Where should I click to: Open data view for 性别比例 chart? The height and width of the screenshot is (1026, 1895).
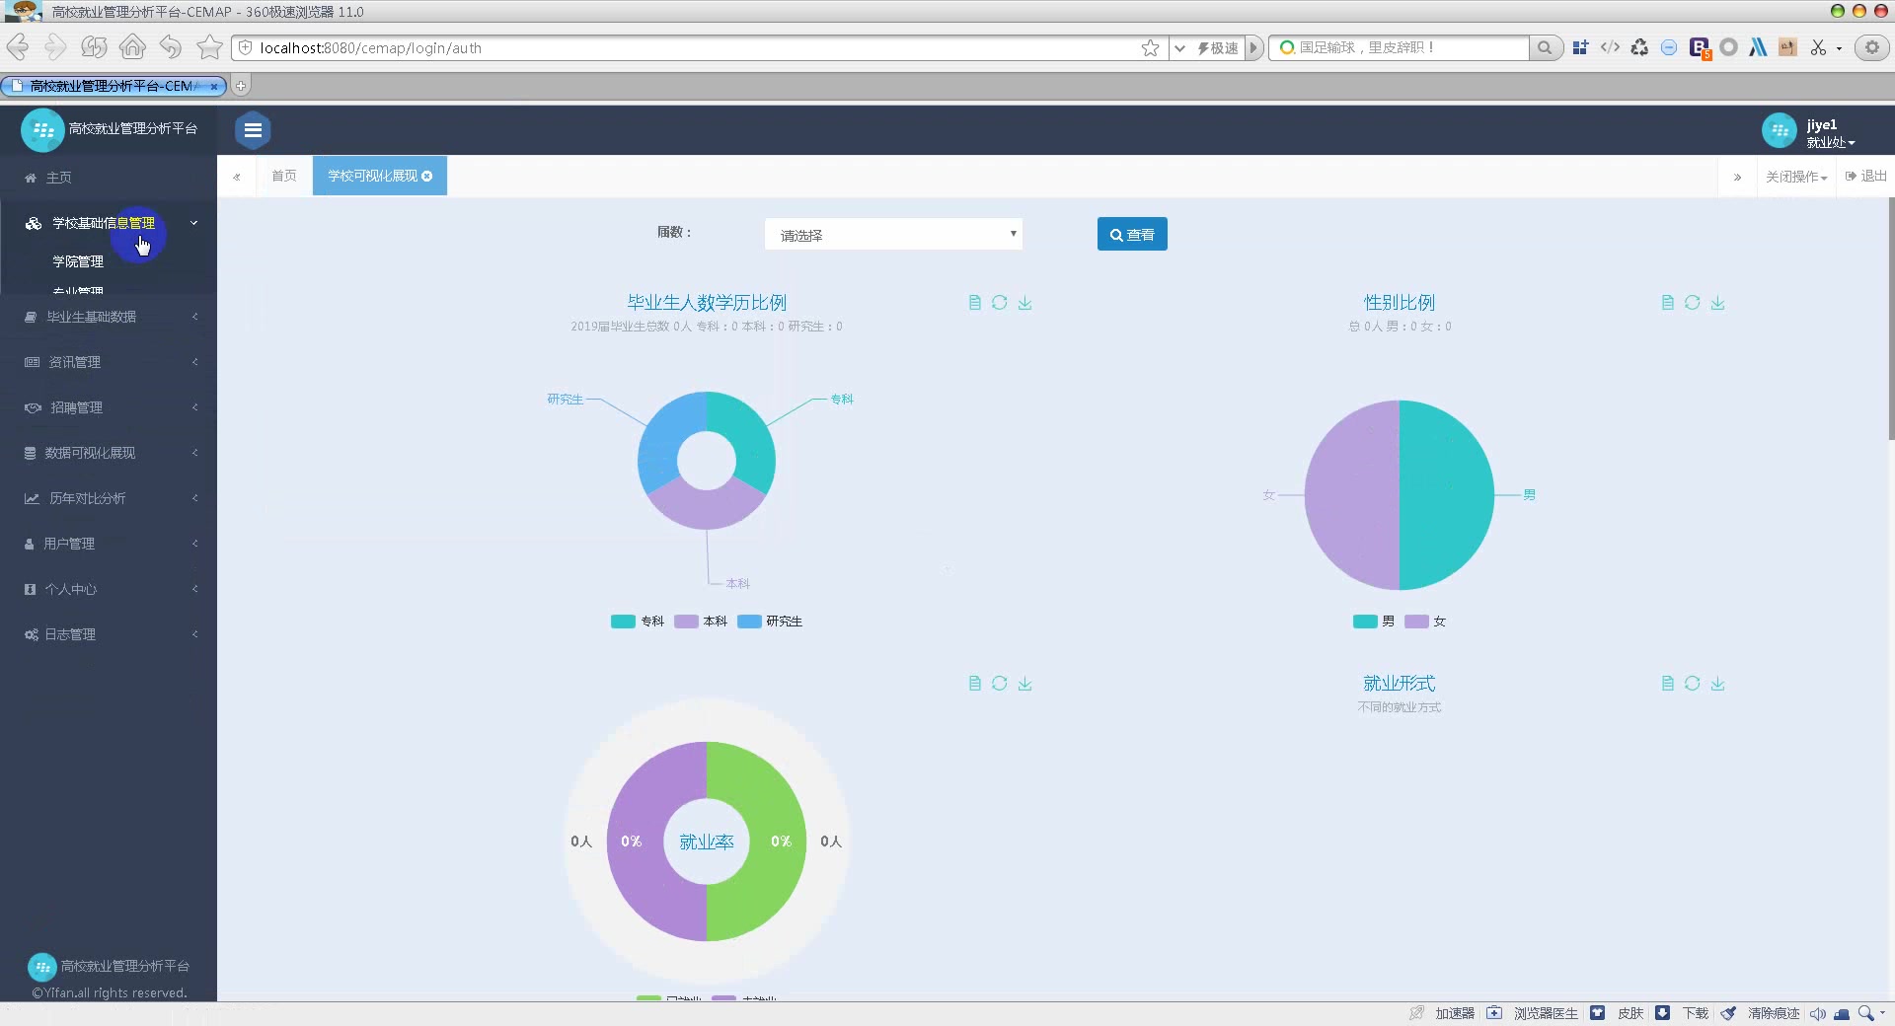pos(1667,303)
